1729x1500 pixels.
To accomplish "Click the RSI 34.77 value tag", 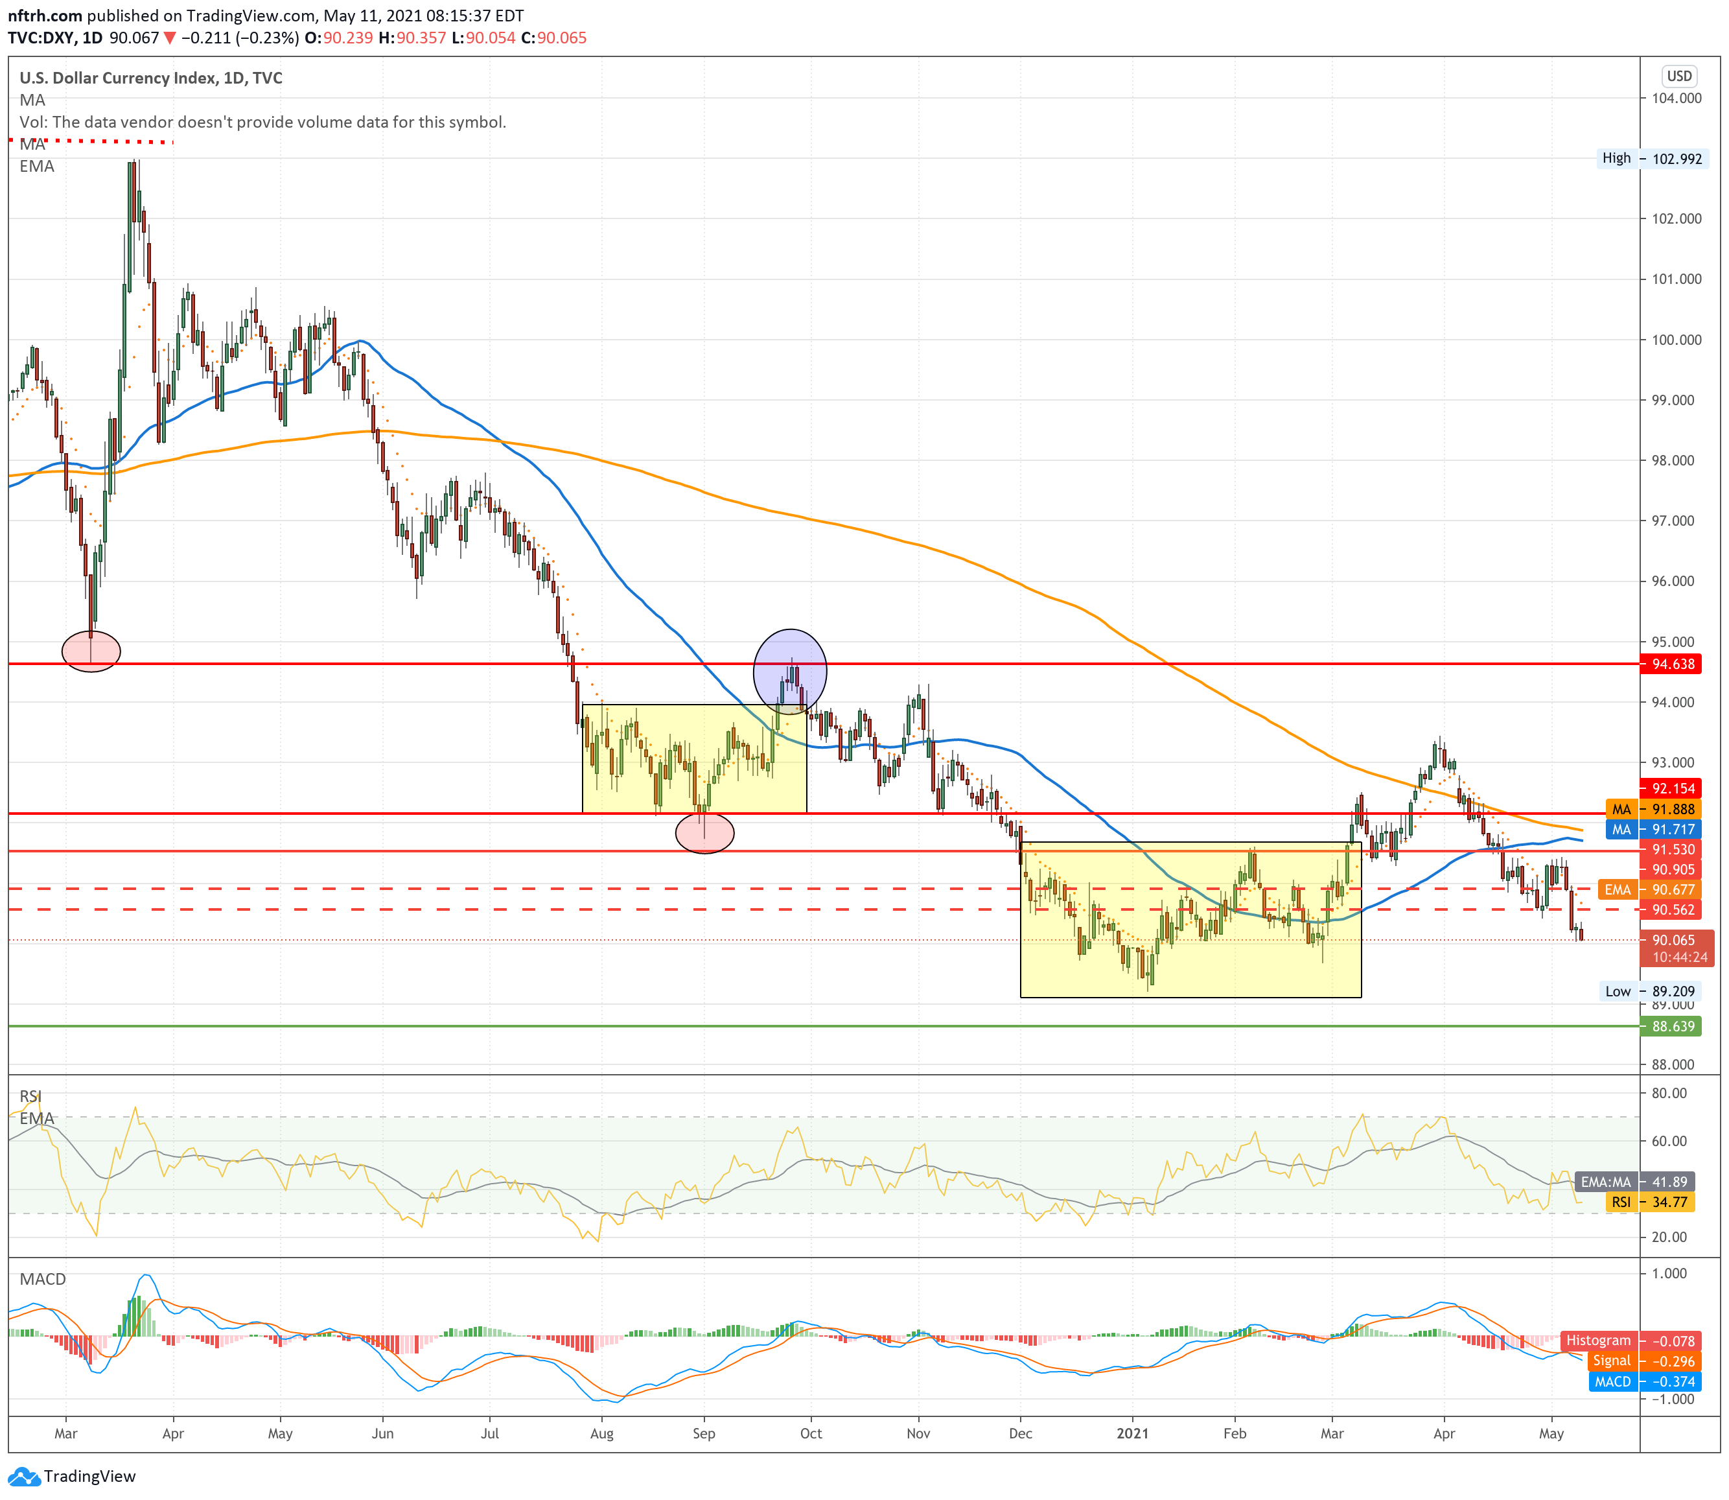I will [1651, 1202].
